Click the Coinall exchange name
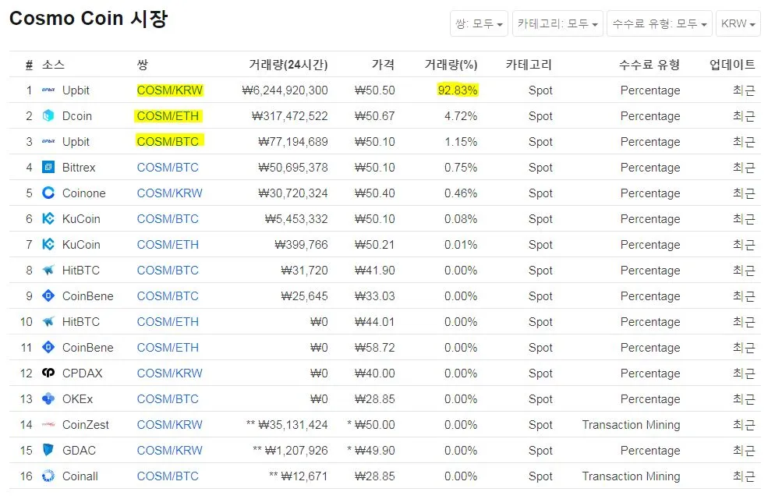 tap(80, 476)
